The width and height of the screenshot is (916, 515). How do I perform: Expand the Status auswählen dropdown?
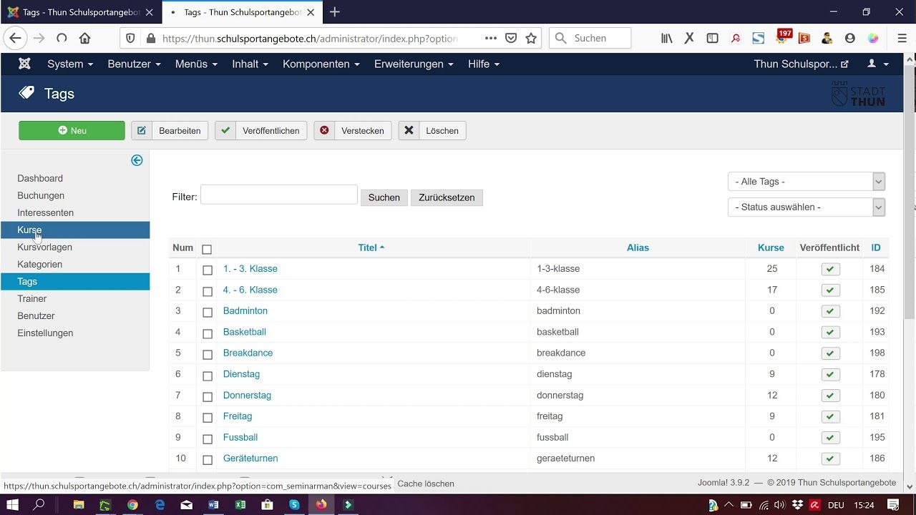pos(806,207)
